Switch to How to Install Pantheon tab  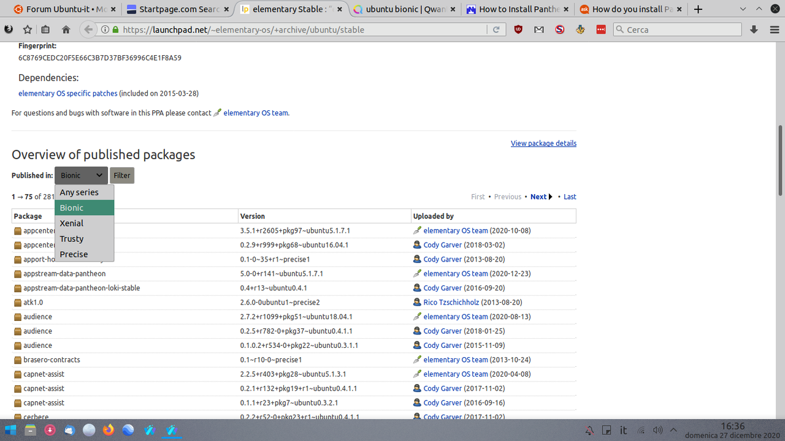click(x=517, y=9)
